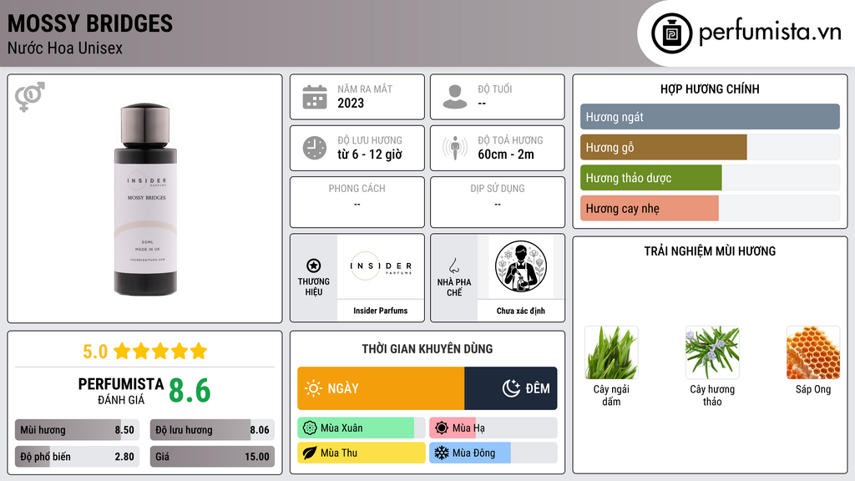Select the Đêm nighttime segment

[510, 388]
